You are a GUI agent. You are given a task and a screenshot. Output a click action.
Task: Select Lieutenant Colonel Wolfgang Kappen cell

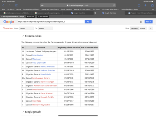coord(41,51)
